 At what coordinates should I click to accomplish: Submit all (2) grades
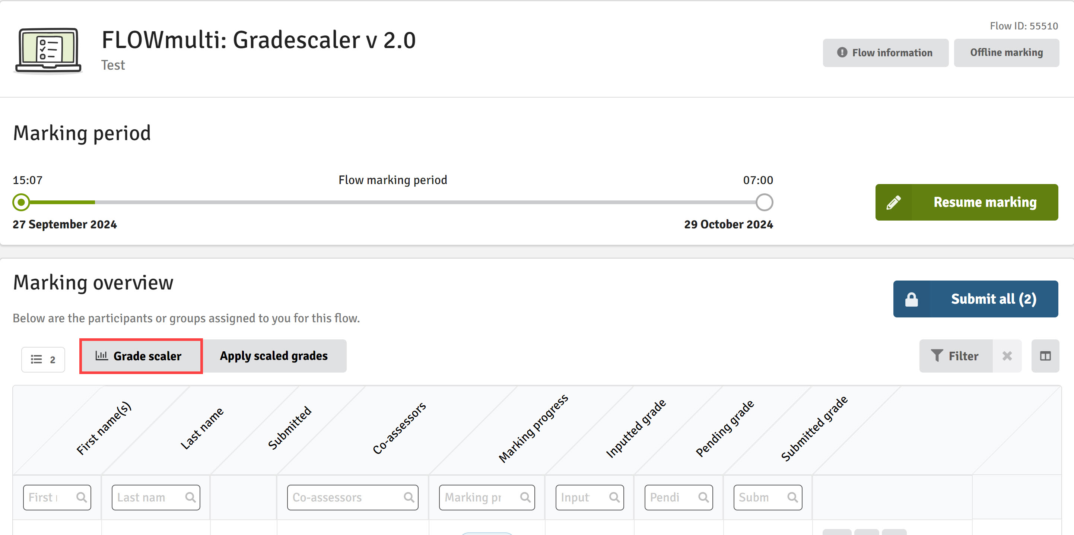976,299
